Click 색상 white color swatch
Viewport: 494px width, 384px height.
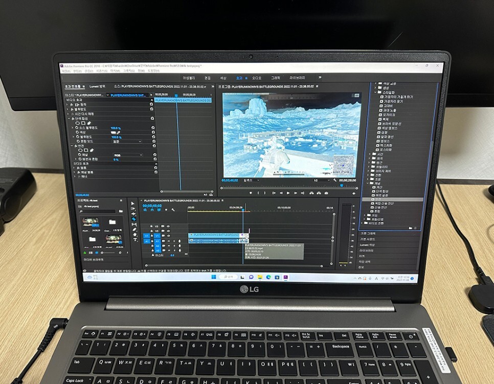pyautogui.click(x=114, y=132)
